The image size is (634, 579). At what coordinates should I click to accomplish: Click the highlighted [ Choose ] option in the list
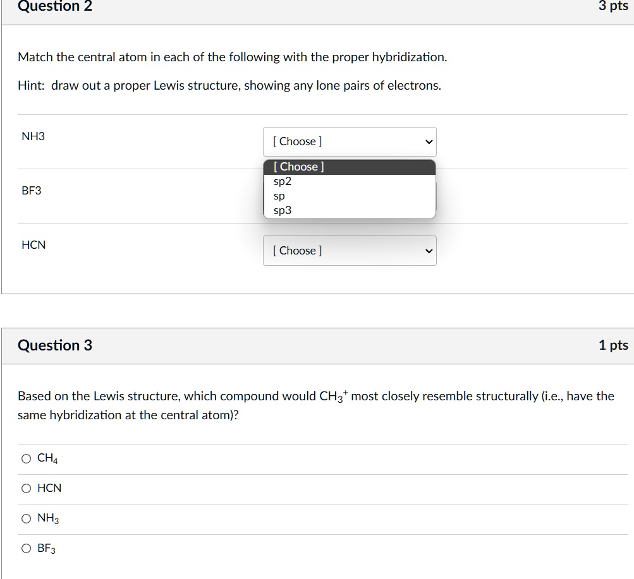[x=297, y=166]
